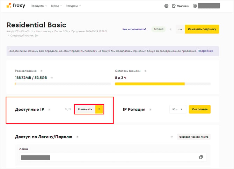Viewport: 234px width, 169px height.
Task: Click the yellow arrows next to Изменить
Action: pyautogui.click(x=99, y=110)
